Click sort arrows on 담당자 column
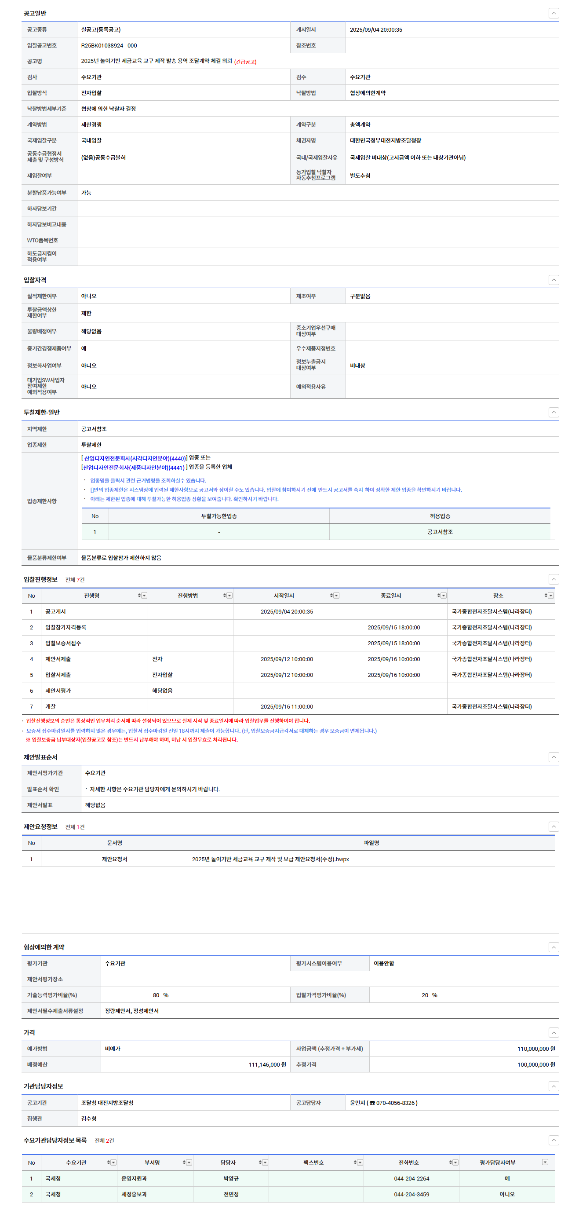The height and width of the screenshot is (1232, 568). (x=260, y=1162)
